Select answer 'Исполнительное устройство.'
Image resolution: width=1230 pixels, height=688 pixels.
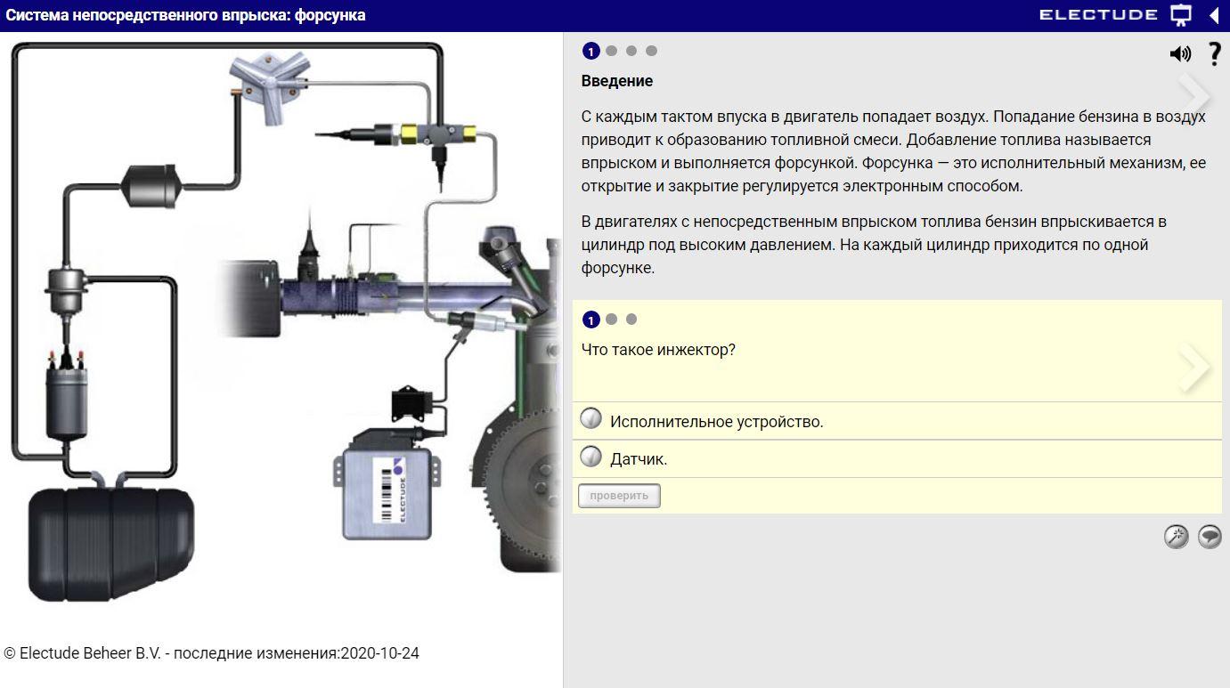897,421
